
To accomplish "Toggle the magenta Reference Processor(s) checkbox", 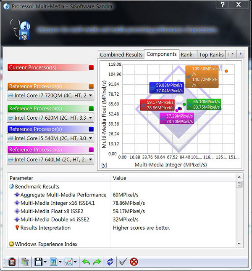I will point(91,150).
